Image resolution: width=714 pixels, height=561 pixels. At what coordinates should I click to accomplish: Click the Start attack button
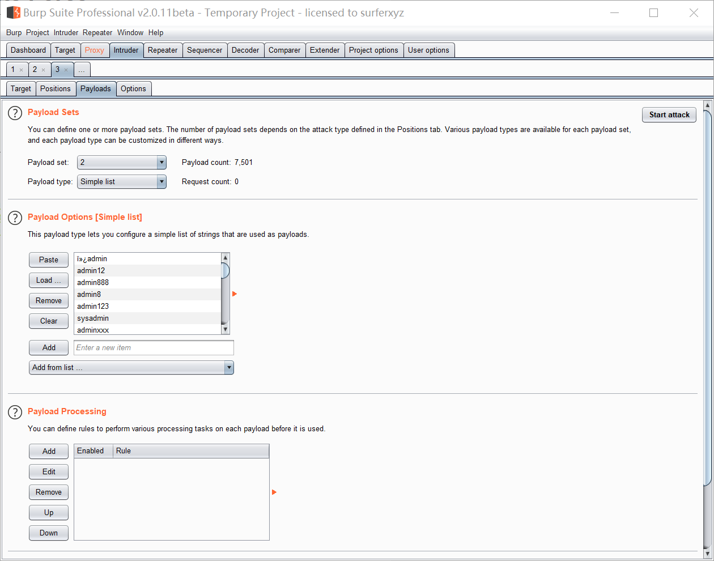click(669, 115)
